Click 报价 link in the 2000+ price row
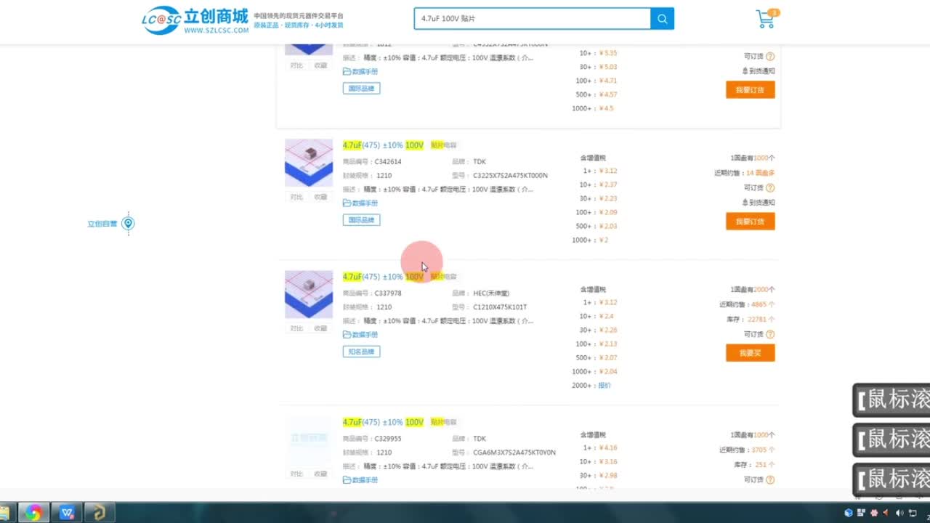Image resolution: width=930 pixels, height=523 pixels. pyautogui.click(x=604, y=386)
